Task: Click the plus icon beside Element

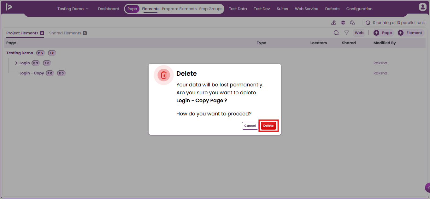Action: [x=401, y=33]
